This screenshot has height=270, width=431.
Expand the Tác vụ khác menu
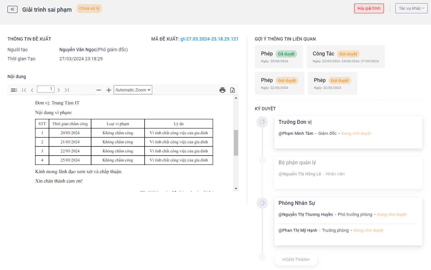click(411, 8)
